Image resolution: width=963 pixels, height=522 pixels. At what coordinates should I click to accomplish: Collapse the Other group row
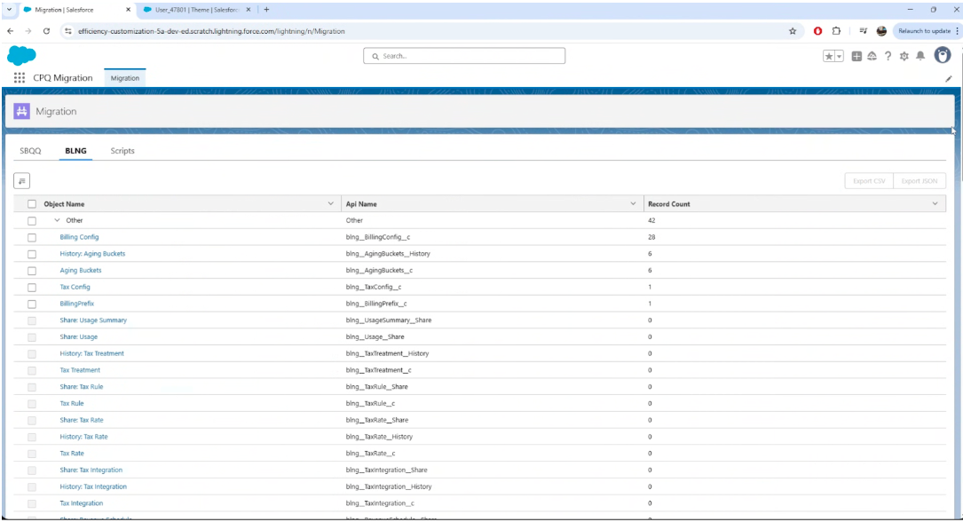click(x=57, y=220)
